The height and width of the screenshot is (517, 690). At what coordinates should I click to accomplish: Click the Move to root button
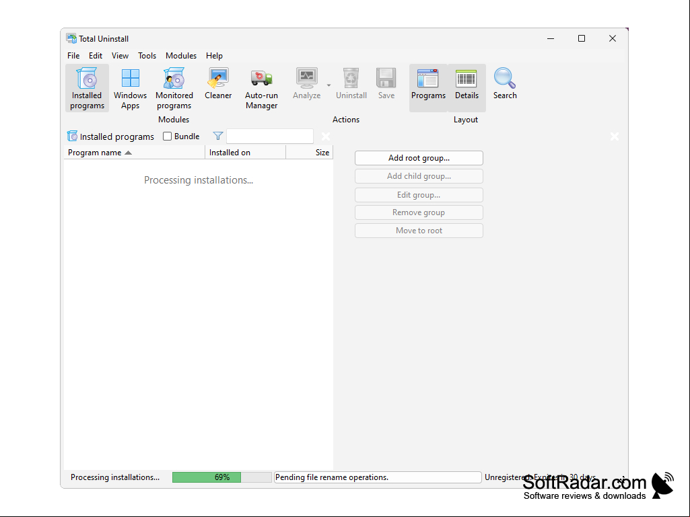pos(419,231)
